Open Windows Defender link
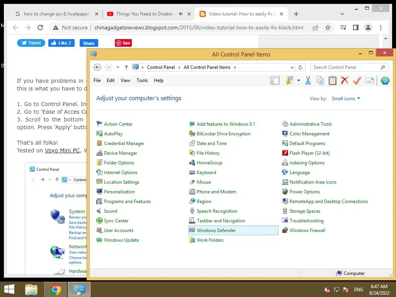Viewport: 396px width, 297px height. point(216,230)
